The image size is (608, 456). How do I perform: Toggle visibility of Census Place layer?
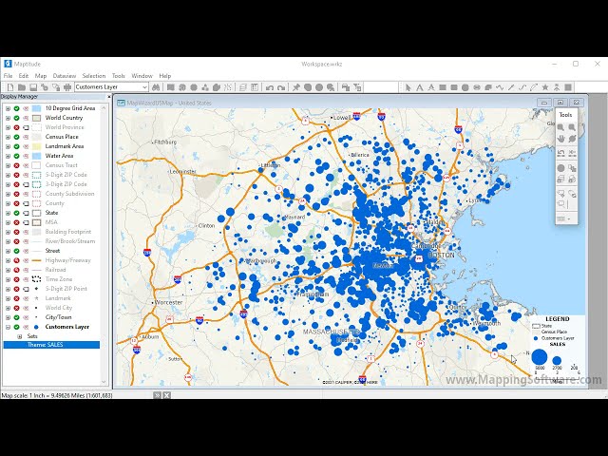pyautogui.click(x=17, y=137)
